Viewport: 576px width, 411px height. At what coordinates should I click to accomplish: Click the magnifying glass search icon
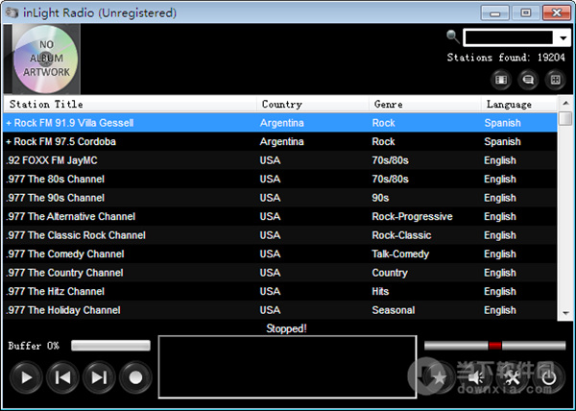tap(453, 36)
